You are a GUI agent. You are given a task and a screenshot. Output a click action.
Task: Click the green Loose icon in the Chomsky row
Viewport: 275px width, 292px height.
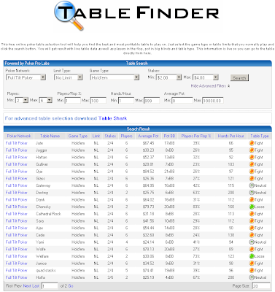coord(252,207)
